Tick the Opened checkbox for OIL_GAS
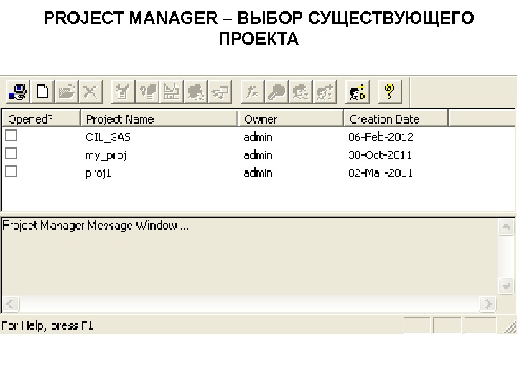This screenshot has height=388, width=517. click(11, 135)
